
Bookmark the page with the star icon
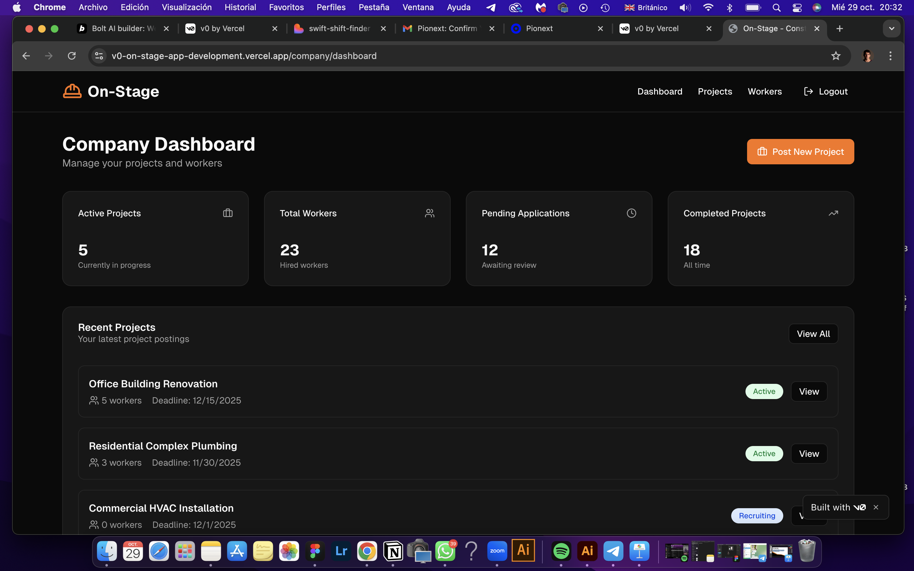(836, 56)
